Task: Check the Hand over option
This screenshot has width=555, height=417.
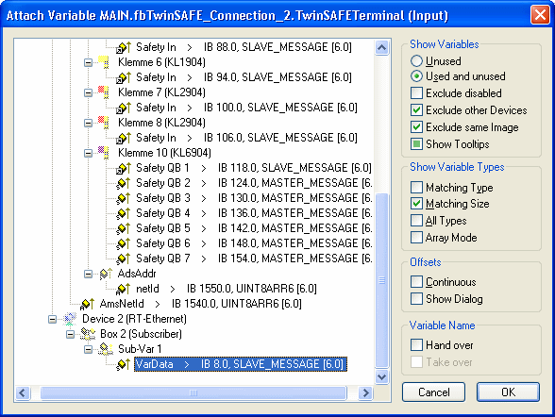Action: click(416, 345)
